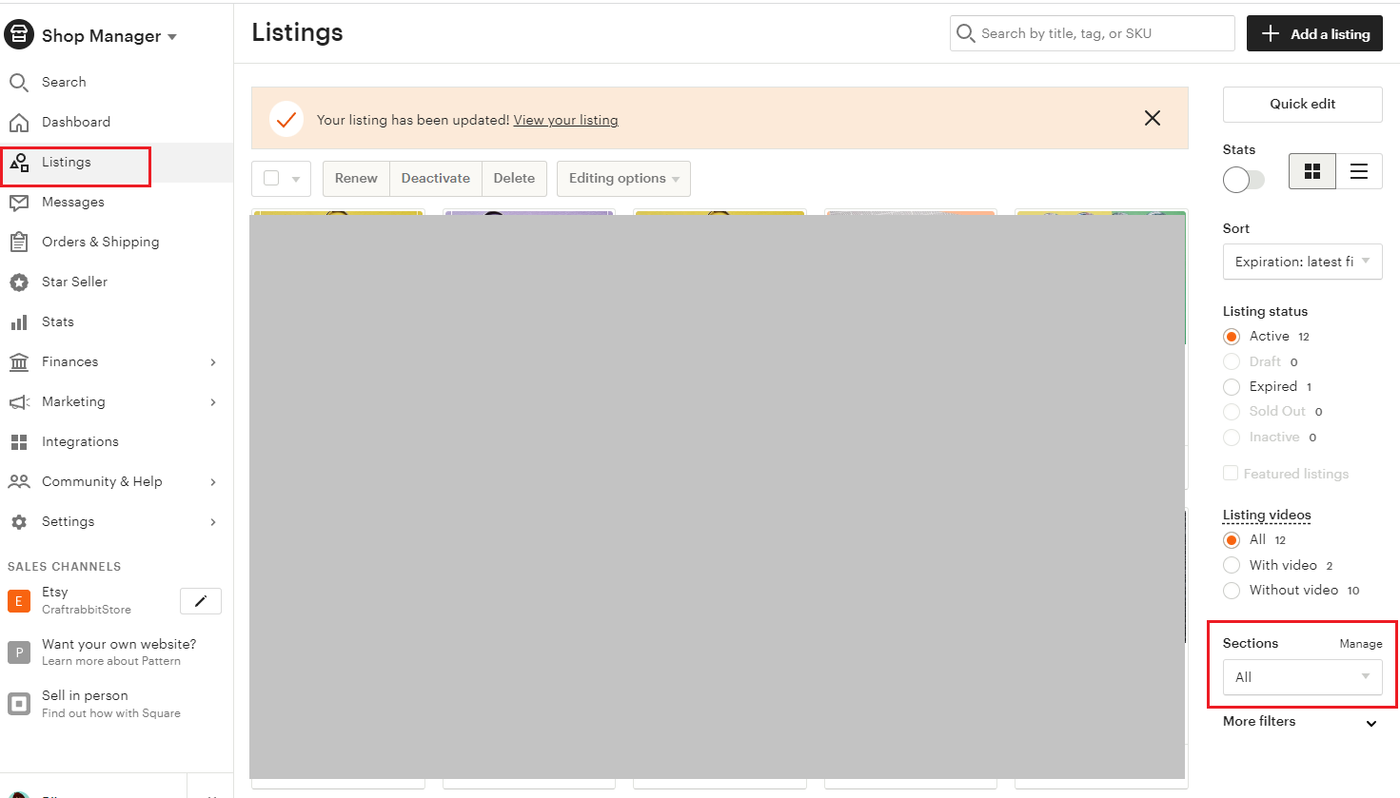Expand the Community & Help submenu chevron
1400x798 pixels.
[213, 482]
